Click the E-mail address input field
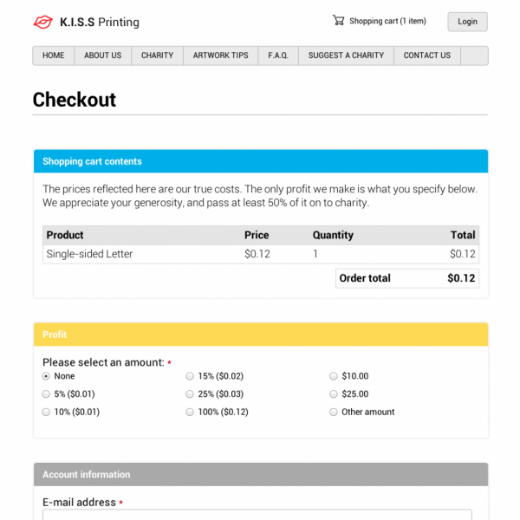Image resolution: width=520 pixels, height=520 pixels. (x=257, y=515)
